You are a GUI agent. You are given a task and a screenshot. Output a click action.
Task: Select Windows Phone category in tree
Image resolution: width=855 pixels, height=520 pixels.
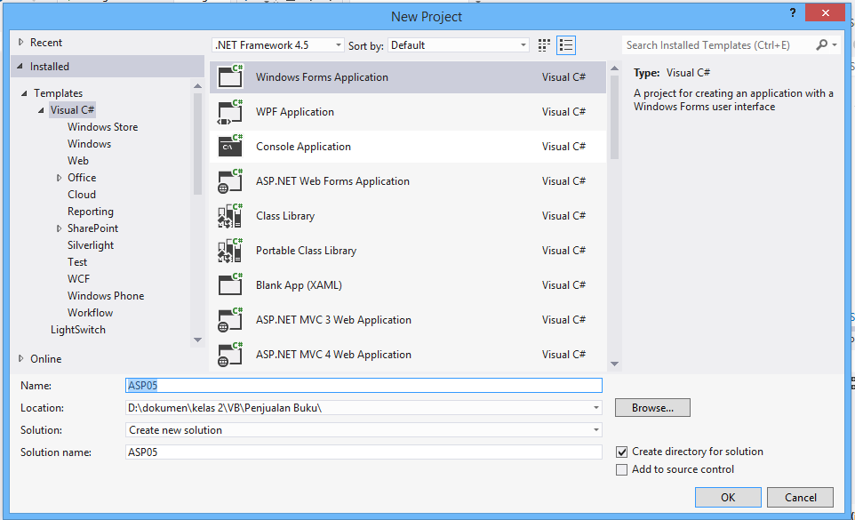(106, 296)
